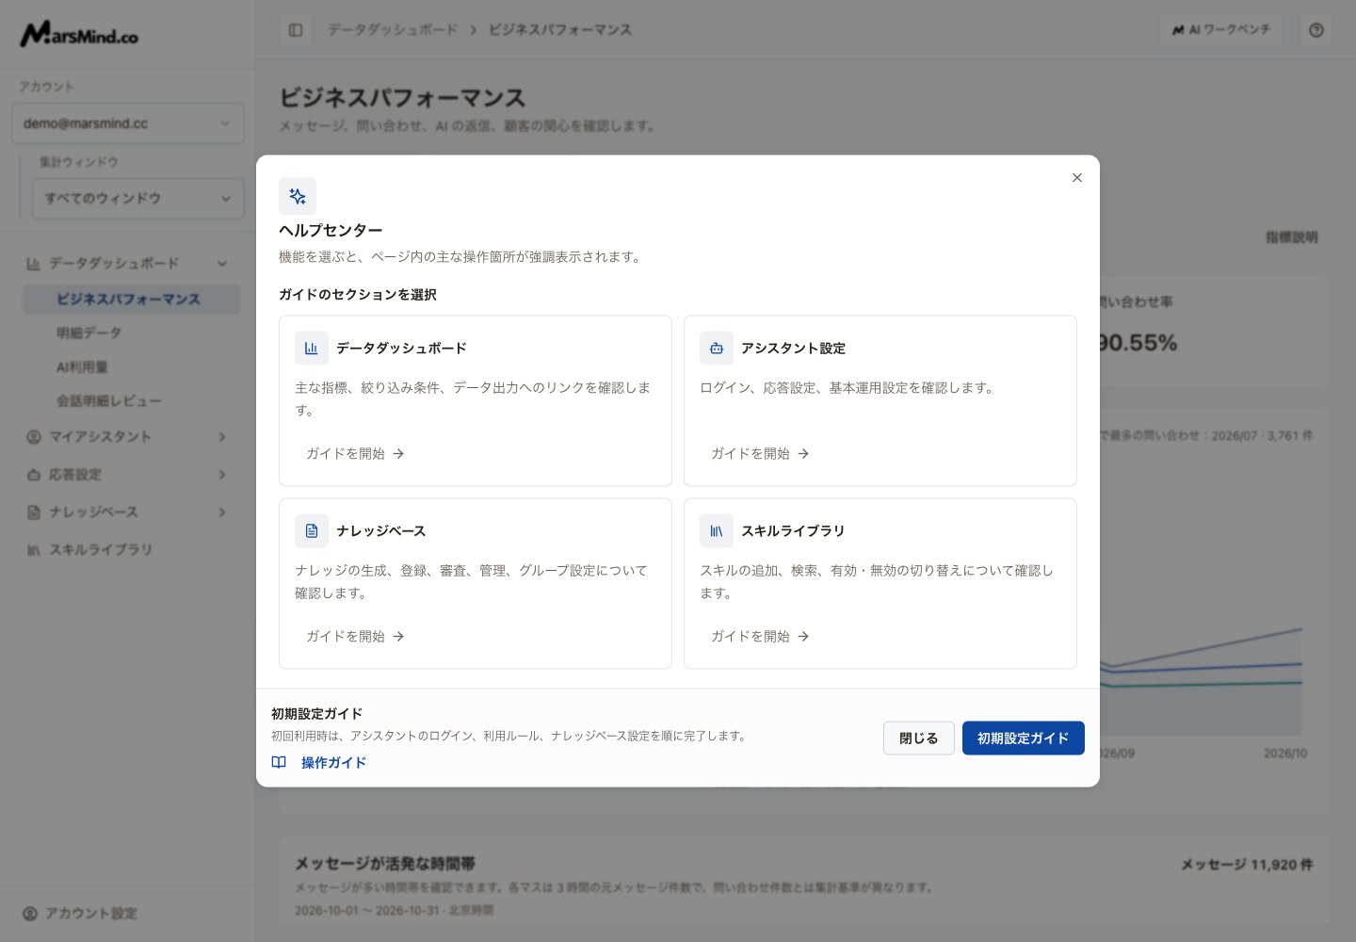Start the アシスタント設定 guide via ガイドを開始
This screenshot has height=942, width=1356.
(x=760, y=454)
